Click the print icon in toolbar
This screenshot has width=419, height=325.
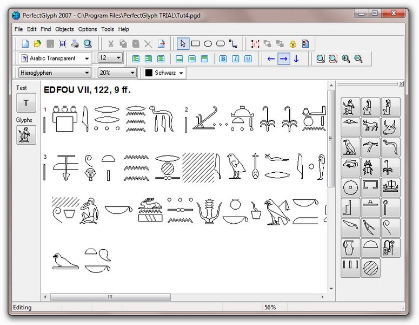pos(75,44)
